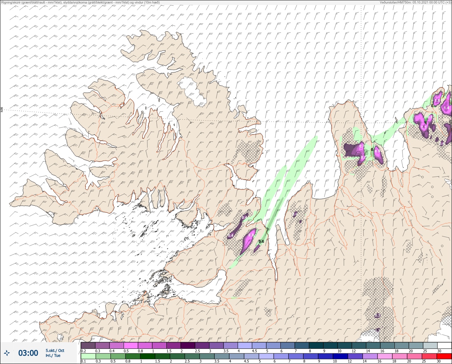The height and width of the screenshot is (364, 452).
Task: Select the 0.2 swatch in the upper legend
Action: pos(88,345)
